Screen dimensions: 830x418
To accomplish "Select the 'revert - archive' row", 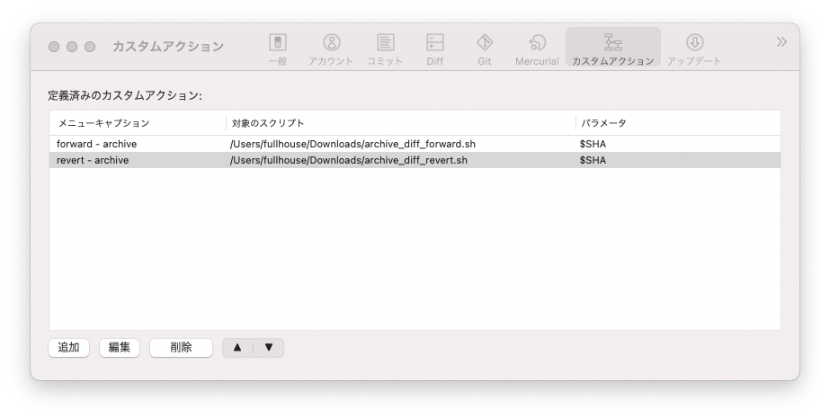I will (x=415, y=160).
